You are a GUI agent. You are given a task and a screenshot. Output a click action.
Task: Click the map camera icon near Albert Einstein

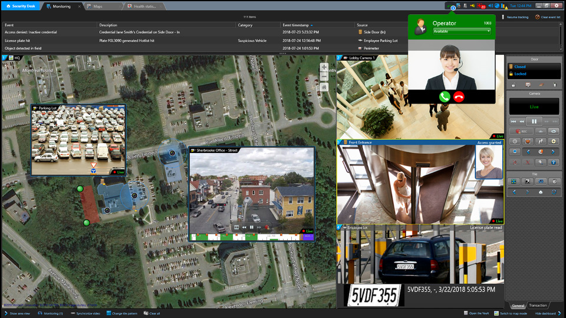click(x=173, y=153)
